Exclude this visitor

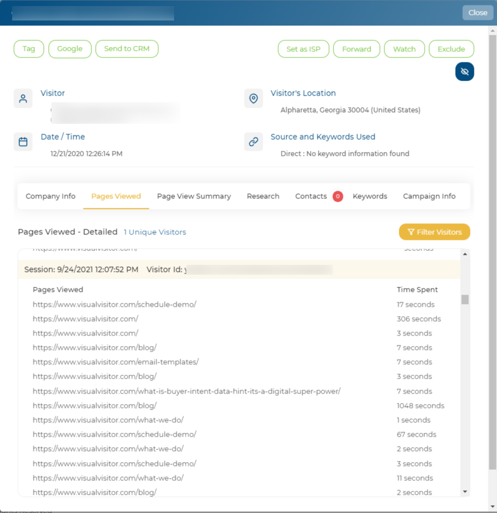tap(451, 49)
